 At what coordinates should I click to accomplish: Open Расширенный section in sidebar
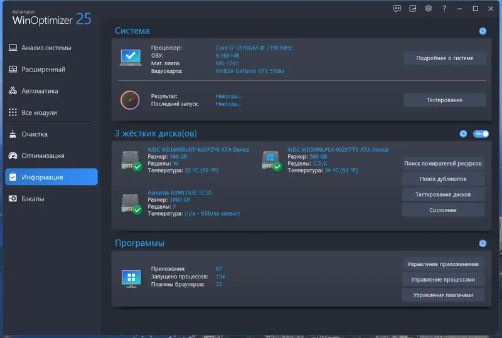51,69
